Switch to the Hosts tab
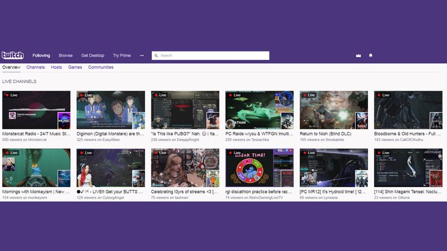The height and width of the screenshot is (251, 447). pos(56,67)
